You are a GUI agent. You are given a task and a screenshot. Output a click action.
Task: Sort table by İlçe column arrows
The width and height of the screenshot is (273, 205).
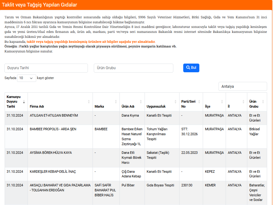point(222,102)
